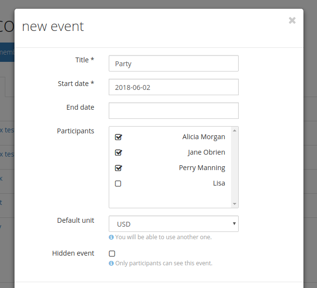Close the new event dialog
The image size is (317, 288).
(292, 20)
